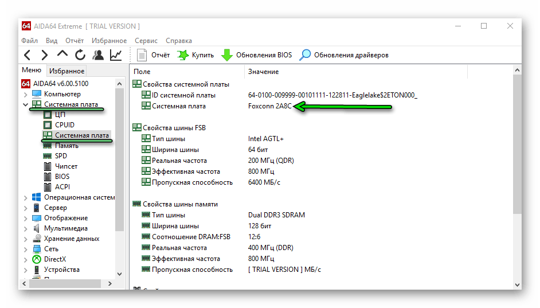Expand the Компьютер tree node
540x308 pixels.
(25, 94)
